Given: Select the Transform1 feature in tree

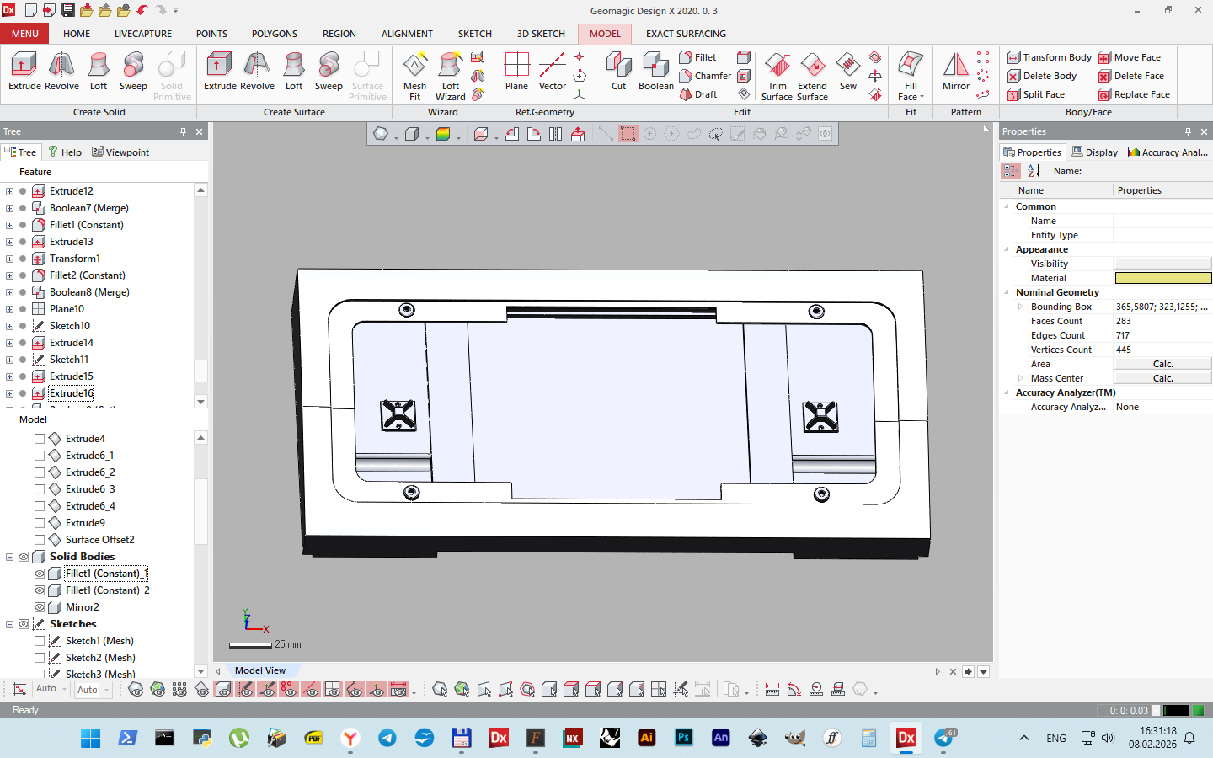Looking at the screenshot, I should (75, 259).
